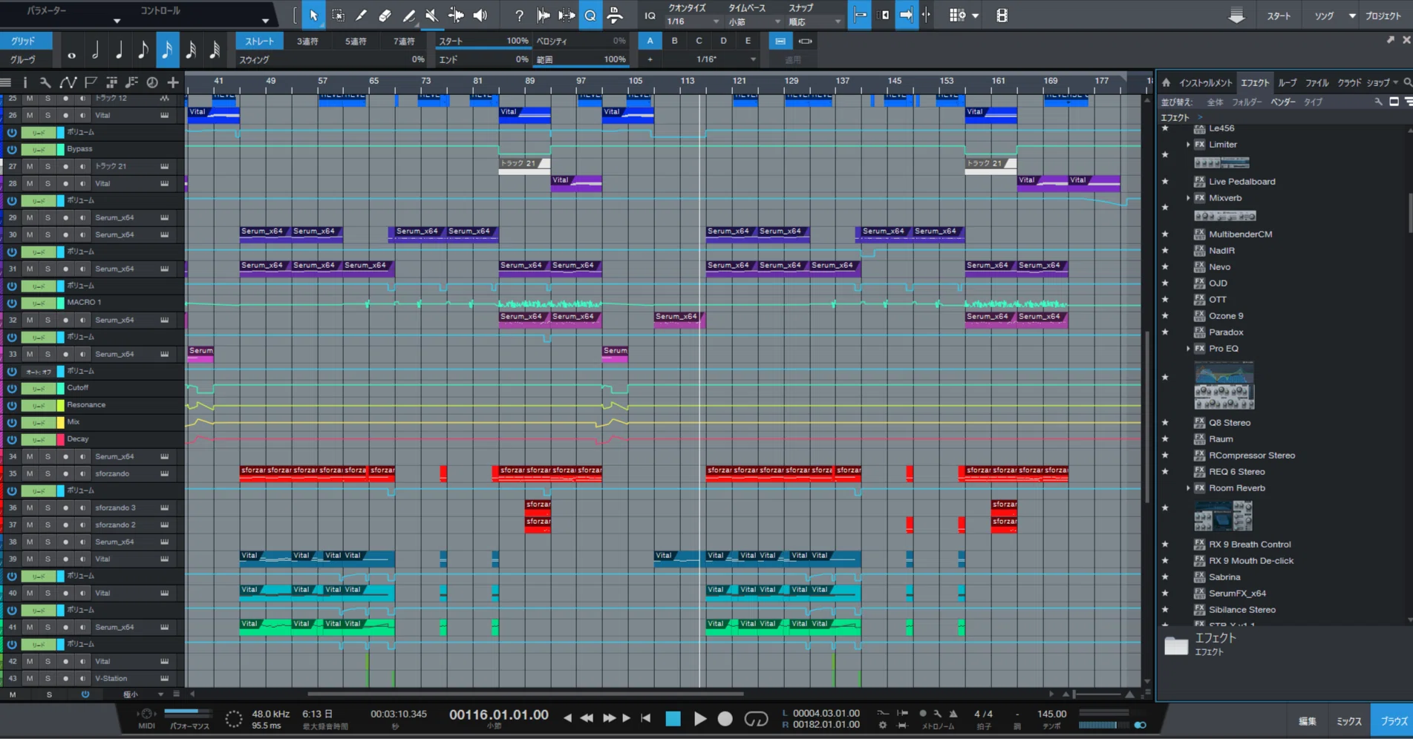Click the Swing percentage slider
The height and width of the screenshot is (739, 1413).
[332, 59]
